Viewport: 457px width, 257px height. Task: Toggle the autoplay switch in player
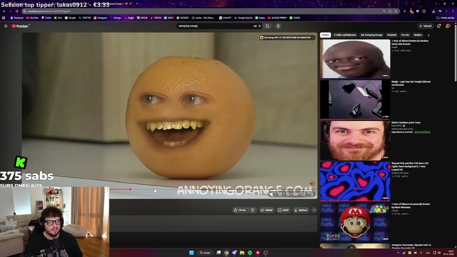point(272,194)
